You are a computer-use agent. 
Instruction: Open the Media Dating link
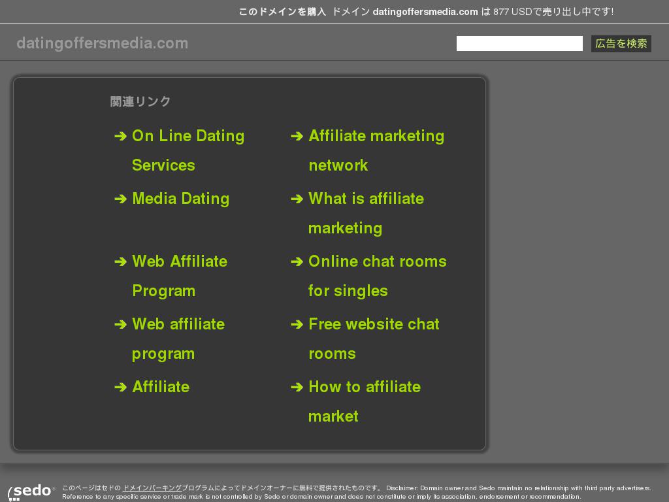(181, 199)
